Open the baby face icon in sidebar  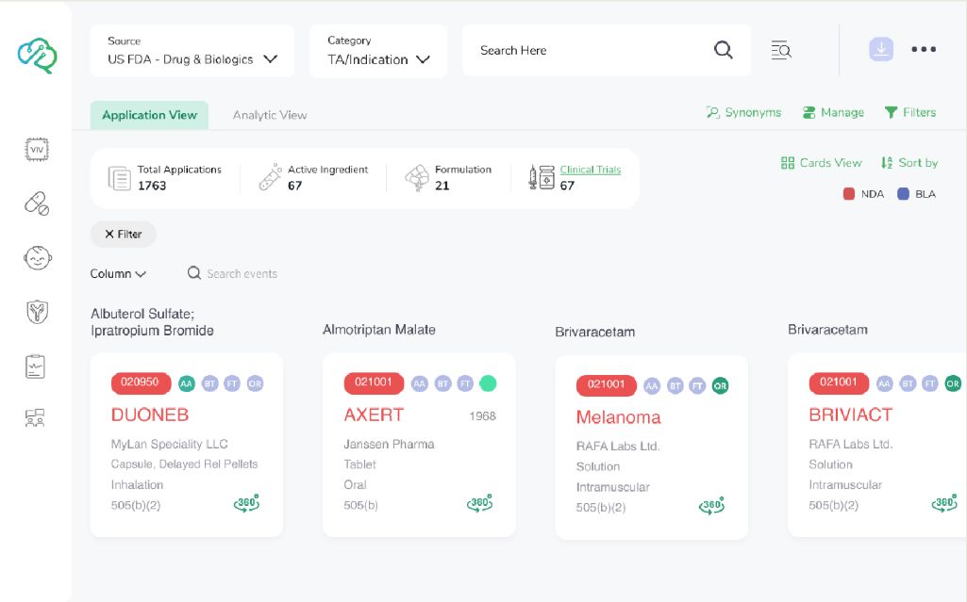click(37, 258)
